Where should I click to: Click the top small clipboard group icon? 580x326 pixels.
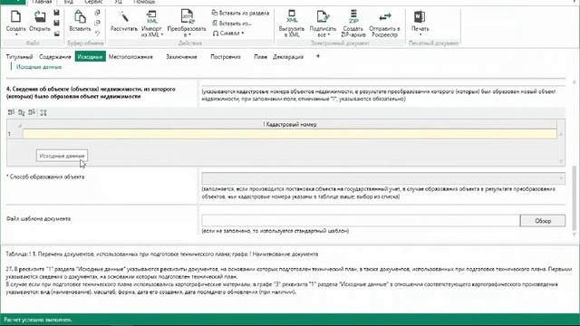point(97,13)
